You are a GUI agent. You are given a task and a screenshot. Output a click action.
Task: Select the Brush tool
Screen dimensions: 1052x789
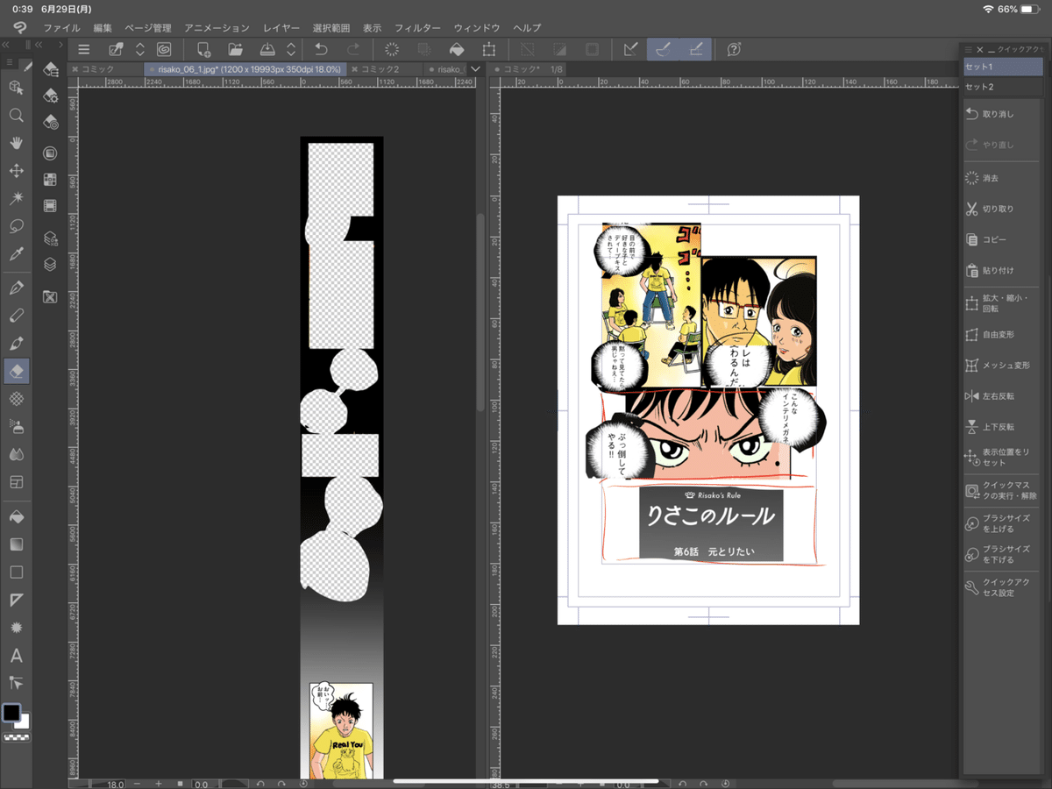[x=16, y=343]
